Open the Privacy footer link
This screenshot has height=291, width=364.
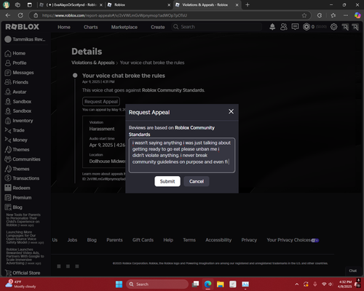click(249, 240)
